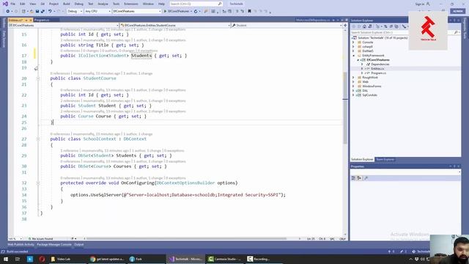Image resolution: width=469 pixels, height=264 pixels.
Task: Open the Debug configuration dropdown
Action: 75,12
